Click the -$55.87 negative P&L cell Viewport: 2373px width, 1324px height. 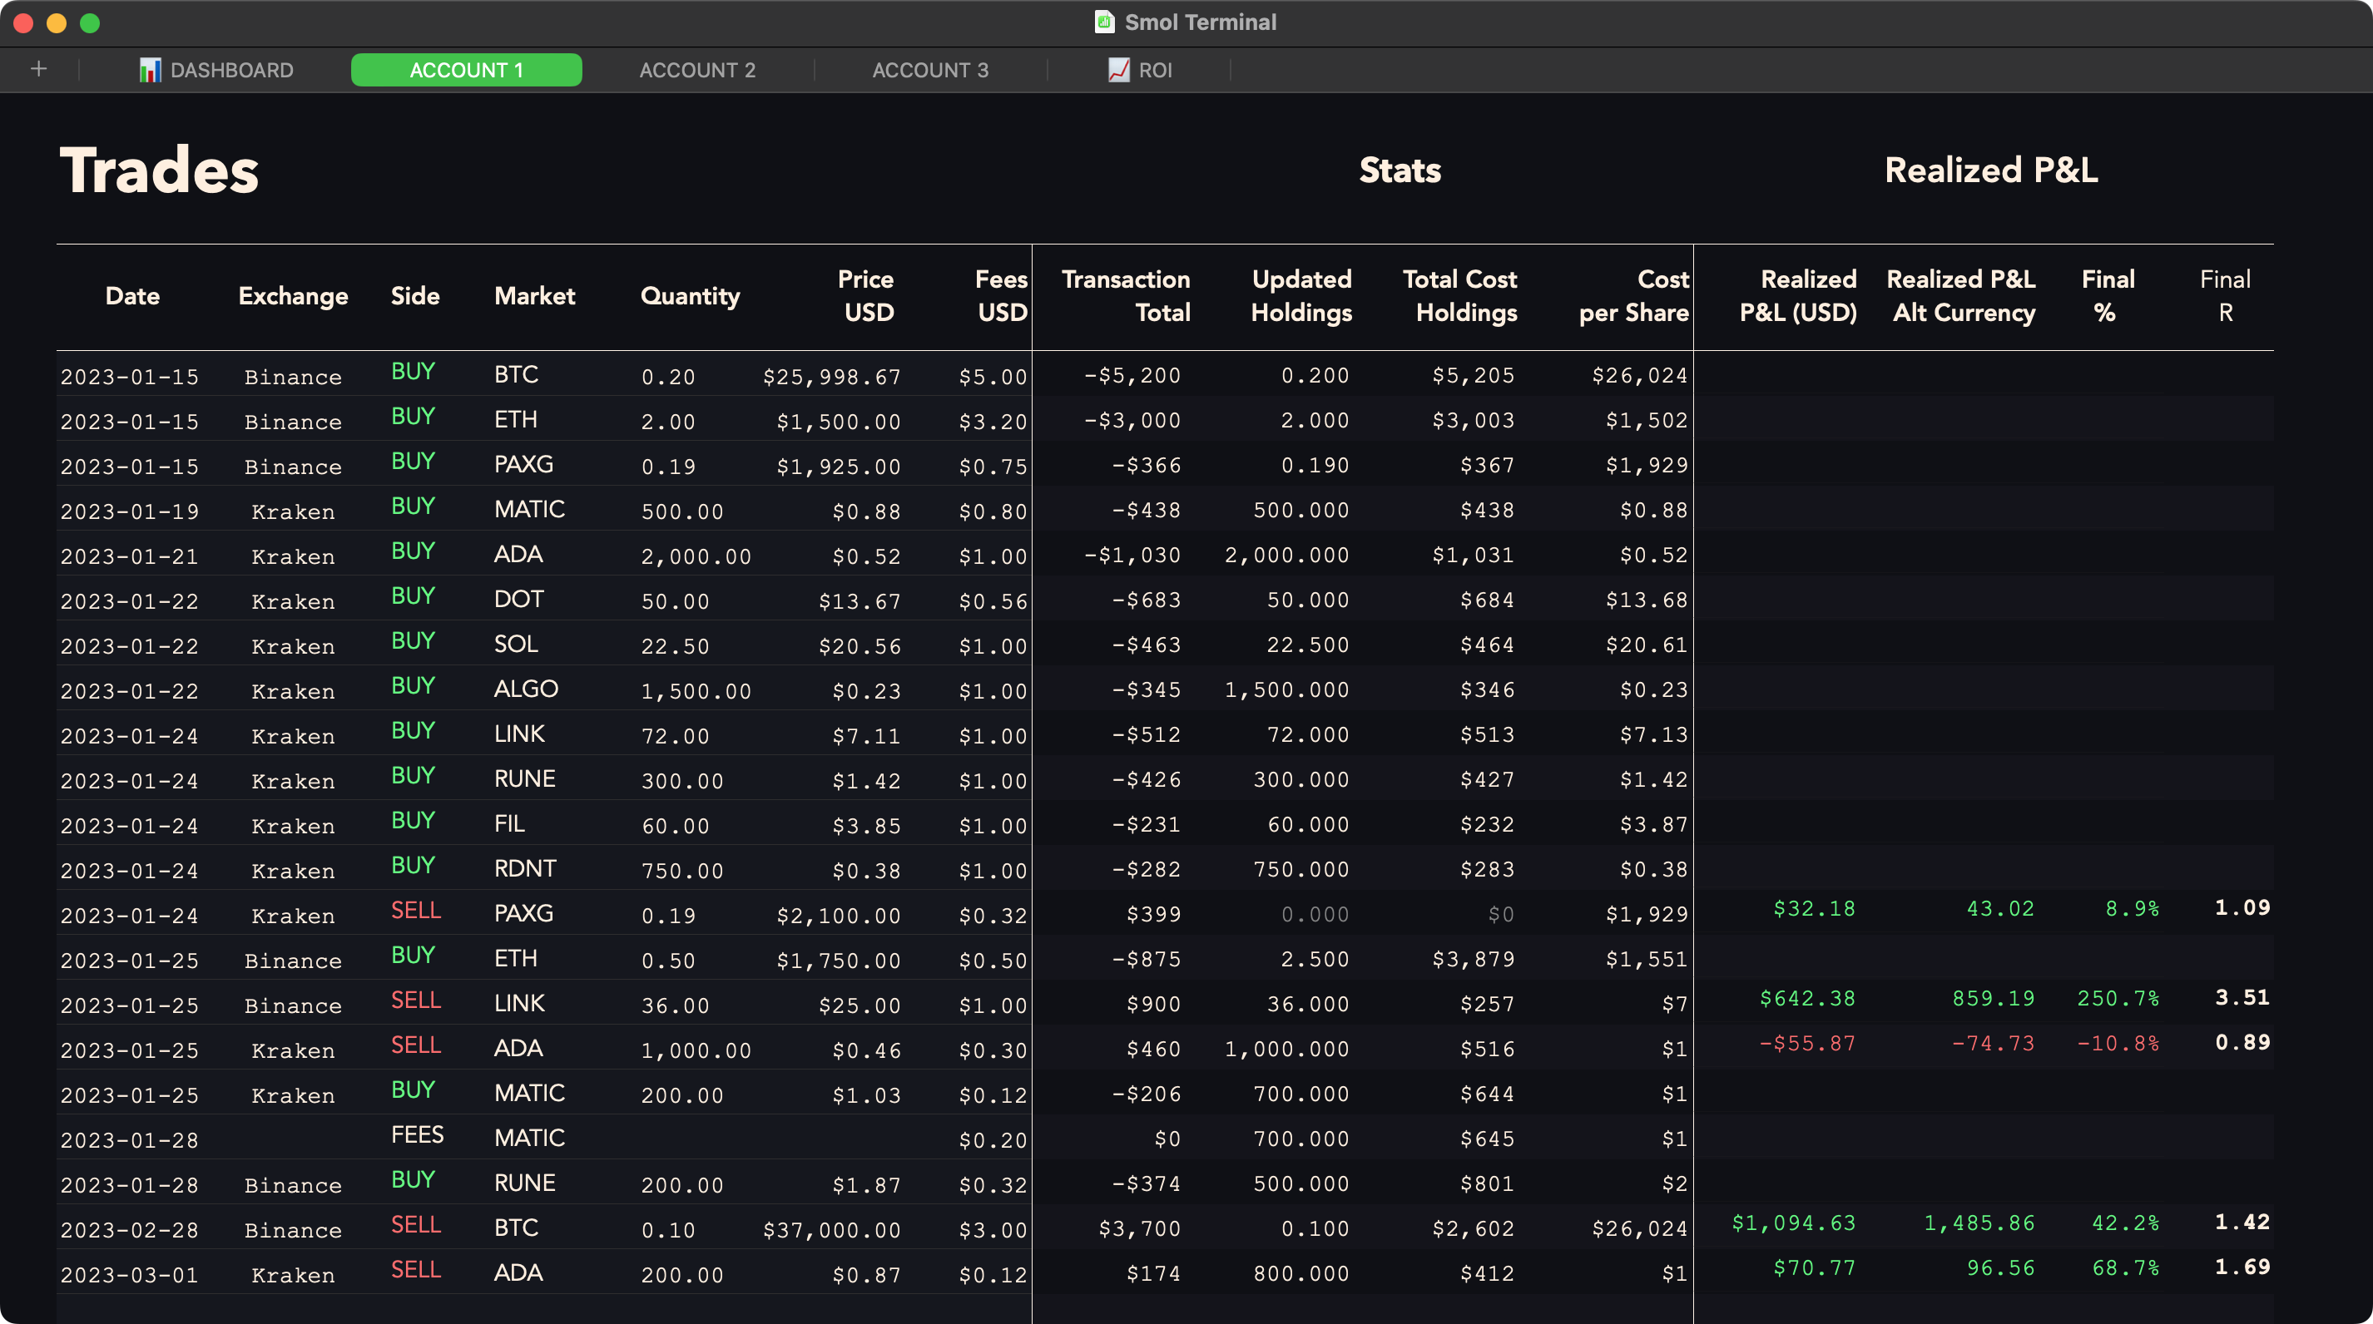coord(1806,1044)
